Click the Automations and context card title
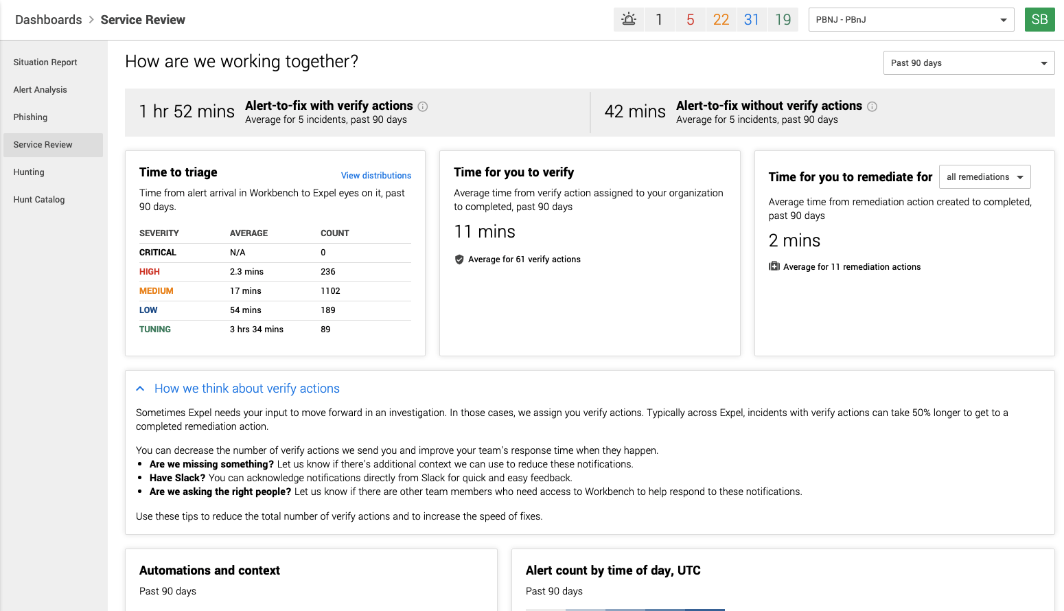This screenshot has width=1064, height=611. click(x=209, y=570)
